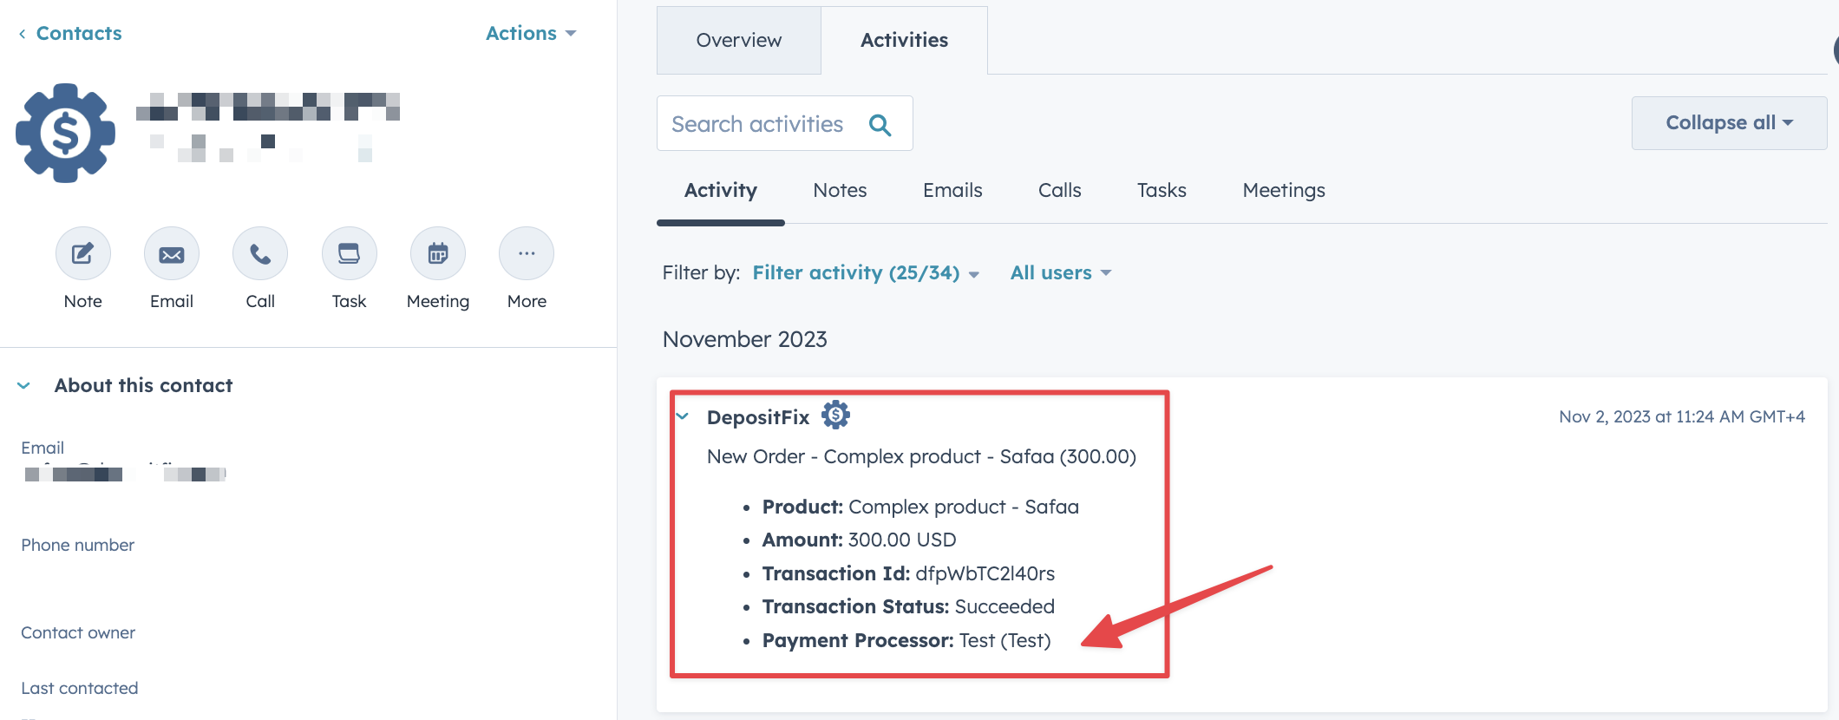
Task: Click the Contact owner property field
Action: (x=78, y=632)
